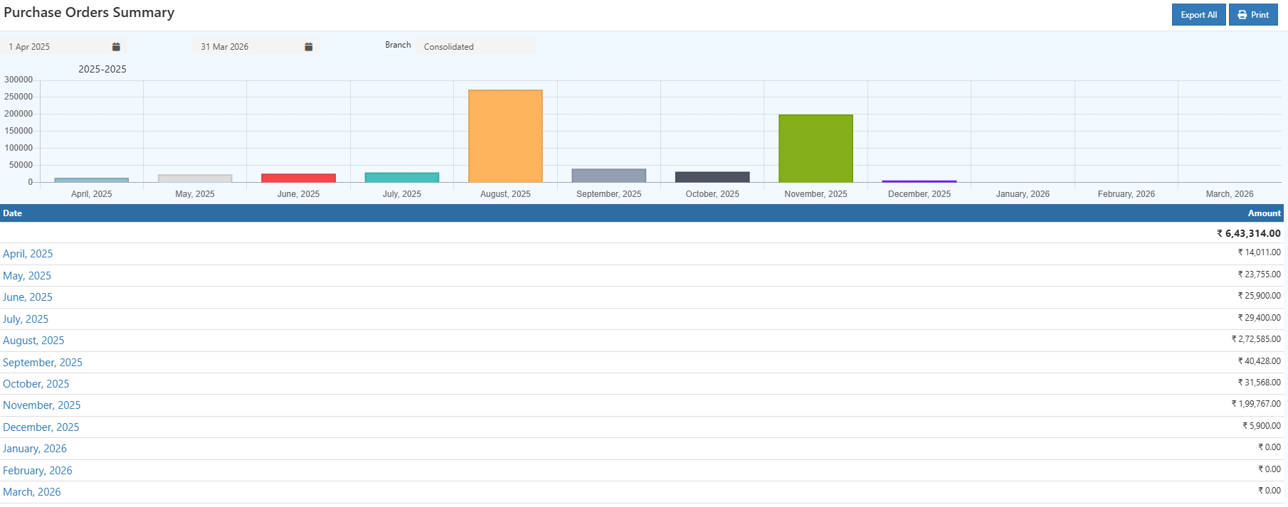1288x507 pixels.
Task: Click the Amount column header
Action: (x=1264, y=213)
